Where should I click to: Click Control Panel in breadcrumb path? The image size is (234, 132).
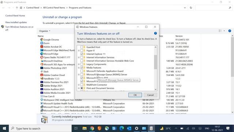pos(33,8)
